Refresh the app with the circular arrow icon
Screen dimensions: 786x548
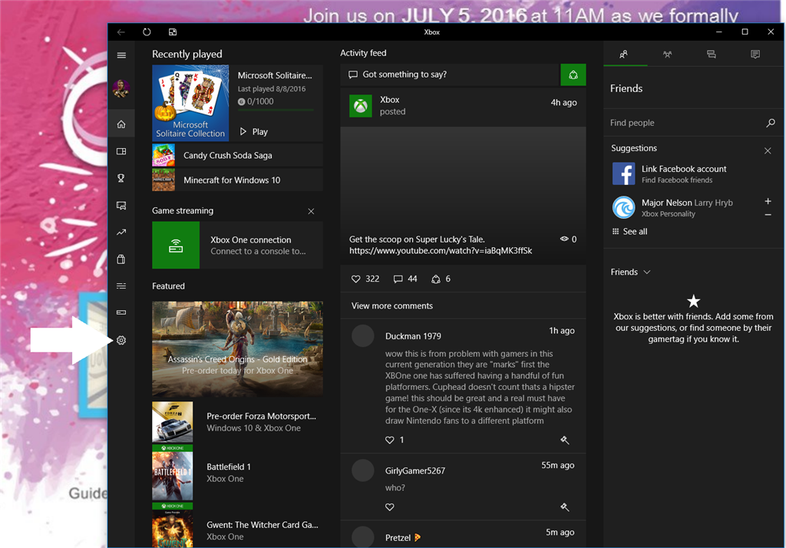click(146, 31)
